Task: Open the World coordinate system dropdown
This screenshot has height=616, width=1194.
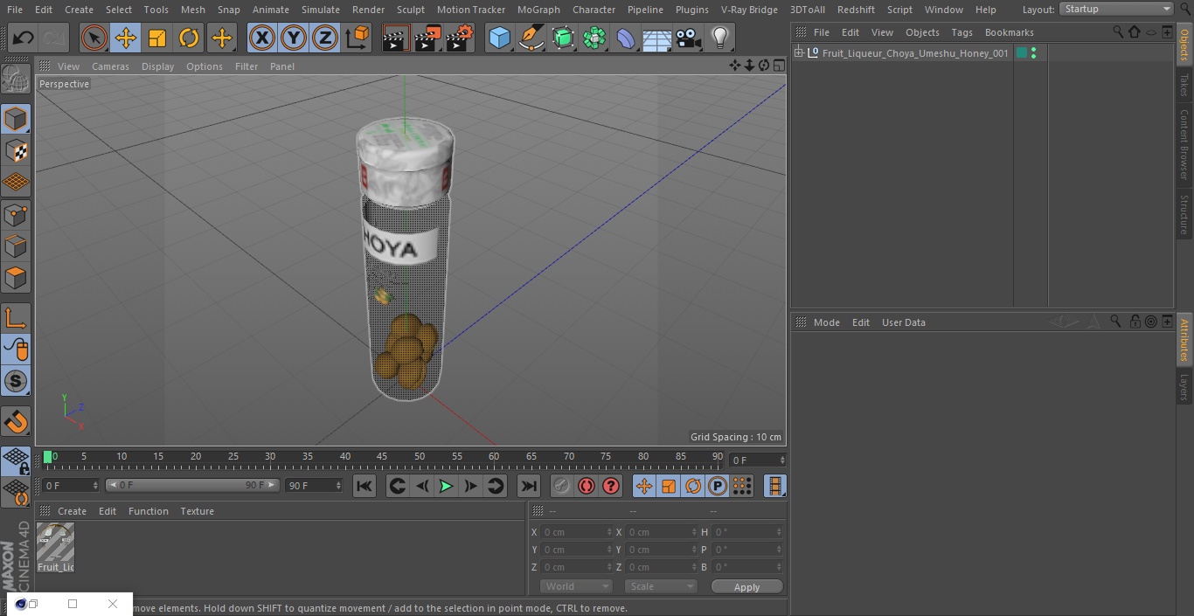Action: 576,586
